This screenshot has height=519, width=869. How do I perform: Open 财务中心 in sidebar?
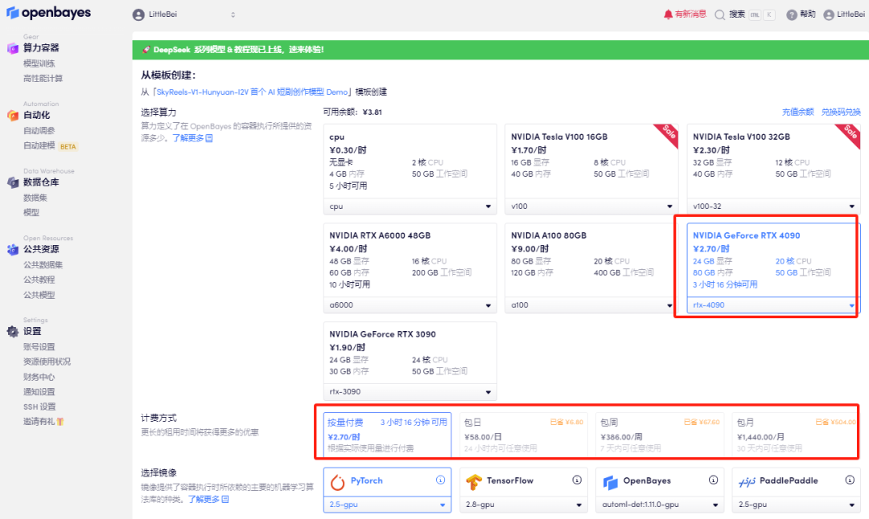pyautogui.click(x=39, y=378)
